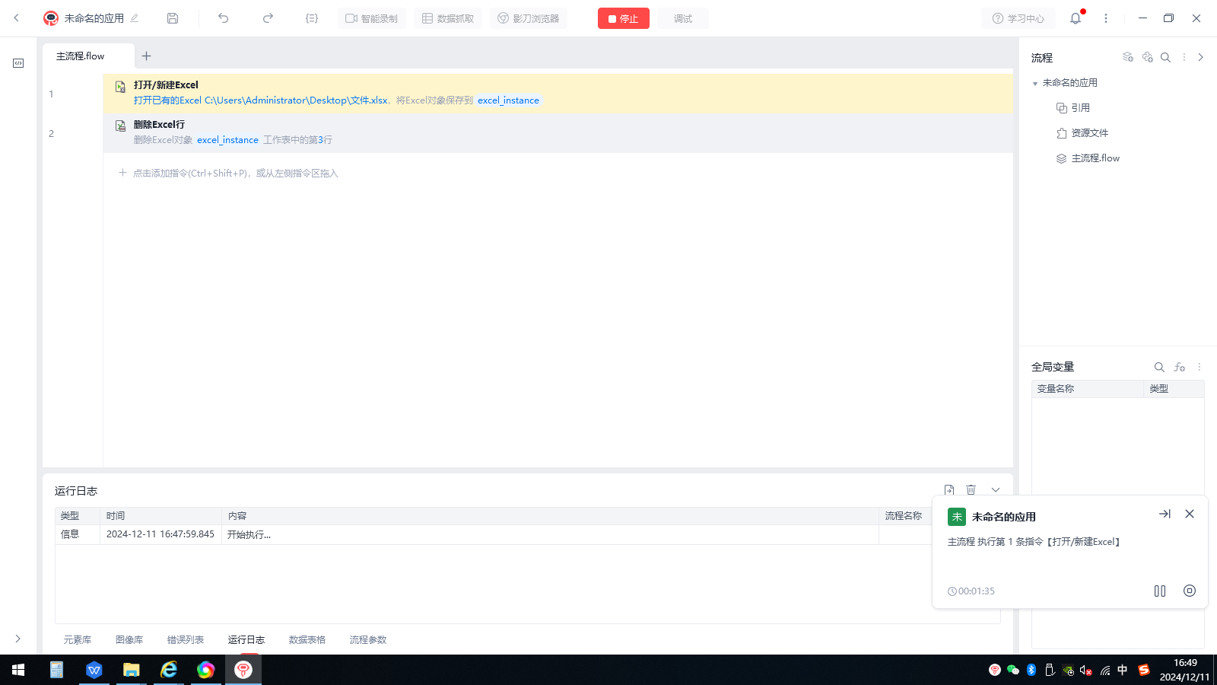Open more options for 全局变量
Screen dimensions: 1217x685
pos(1200,367)
